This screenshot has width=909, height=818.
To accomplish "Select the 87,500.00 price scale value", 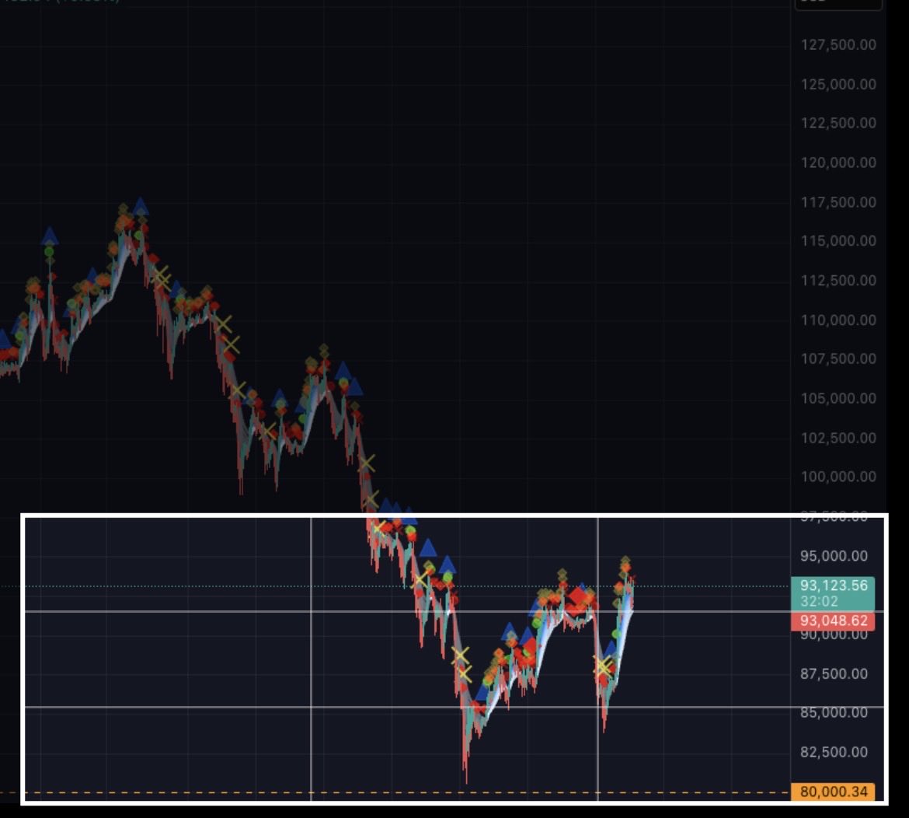I will (834, 673).
